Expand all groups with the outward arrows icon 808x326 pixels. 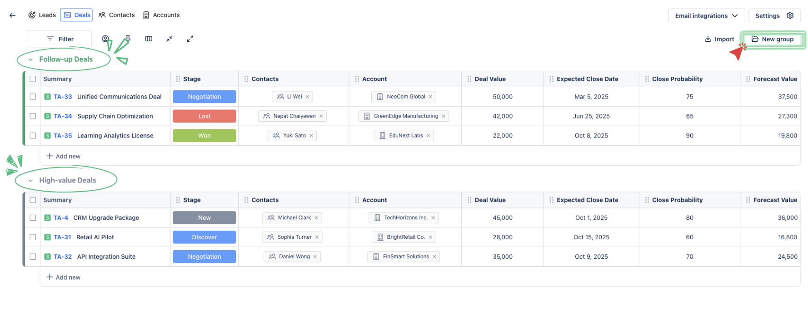point(190,39)
